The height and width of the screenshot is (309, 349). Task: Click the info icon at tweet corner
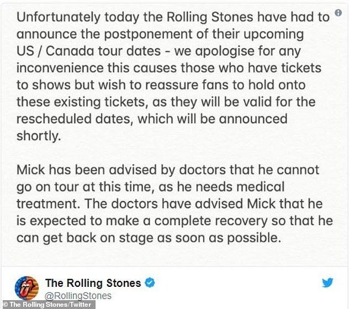point(338,13)
